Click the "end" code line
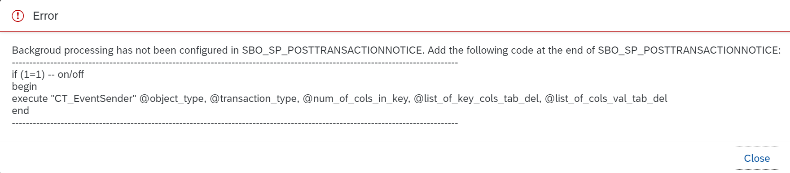The height and width of the screenshot is (173, 790). (20, 110)
